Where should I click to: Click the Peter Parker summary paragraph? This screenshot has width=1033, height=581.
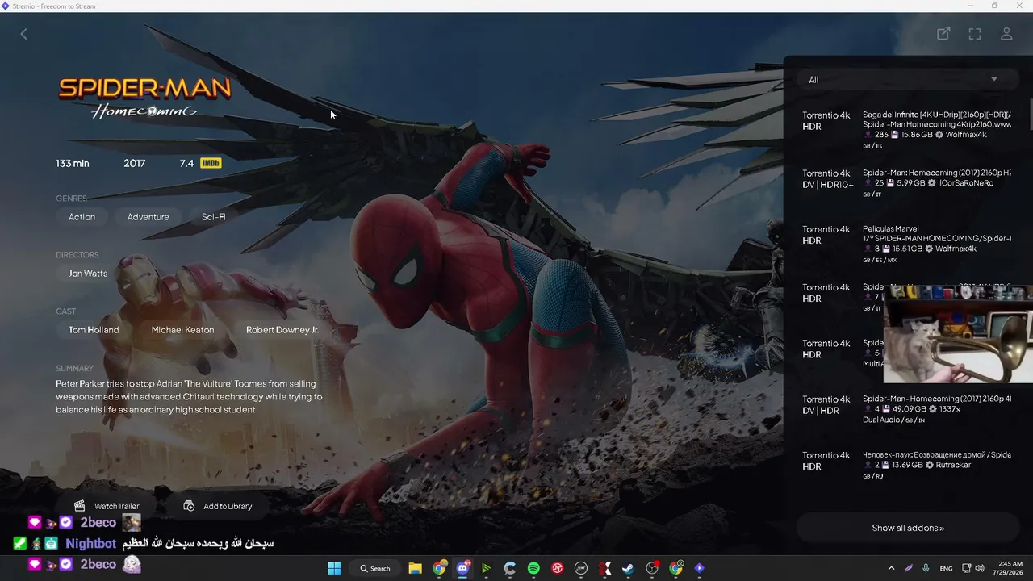[189, 397]
